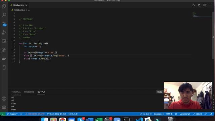Image resolution: width=215 pixels, height=121 pixels.
Task: Open changes compare icon in editor toolbar
Action: [199, 5]
